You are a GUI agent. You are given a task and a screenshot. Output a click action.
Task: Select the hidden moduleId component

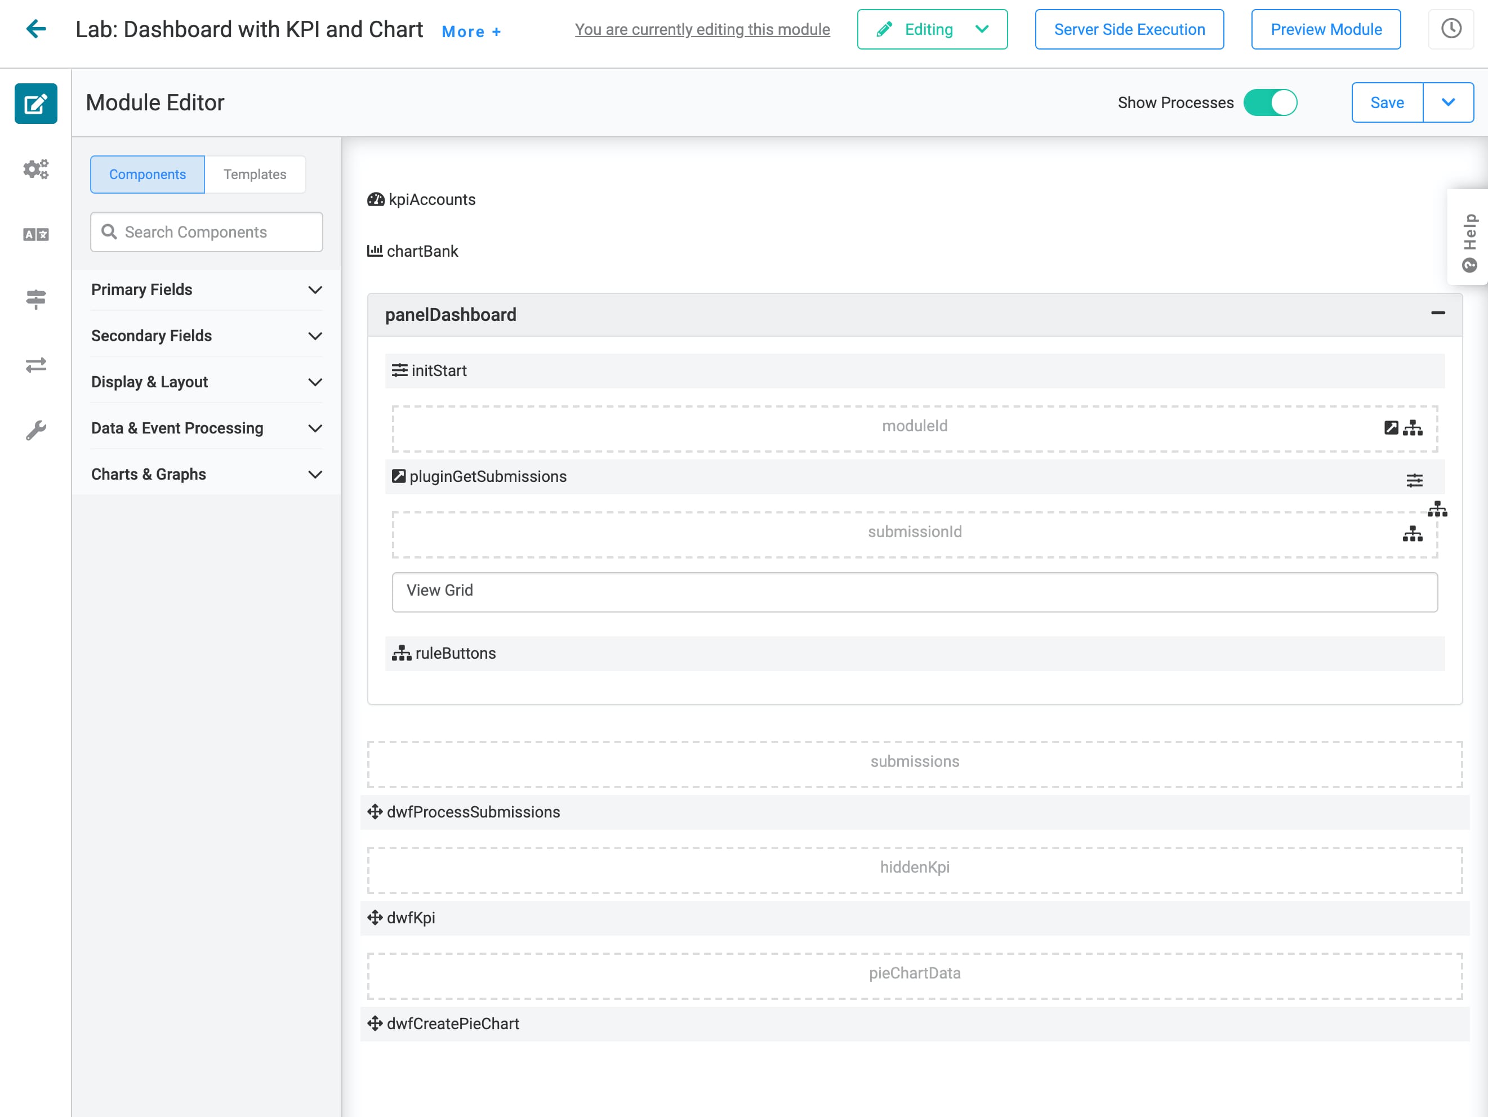914,428
